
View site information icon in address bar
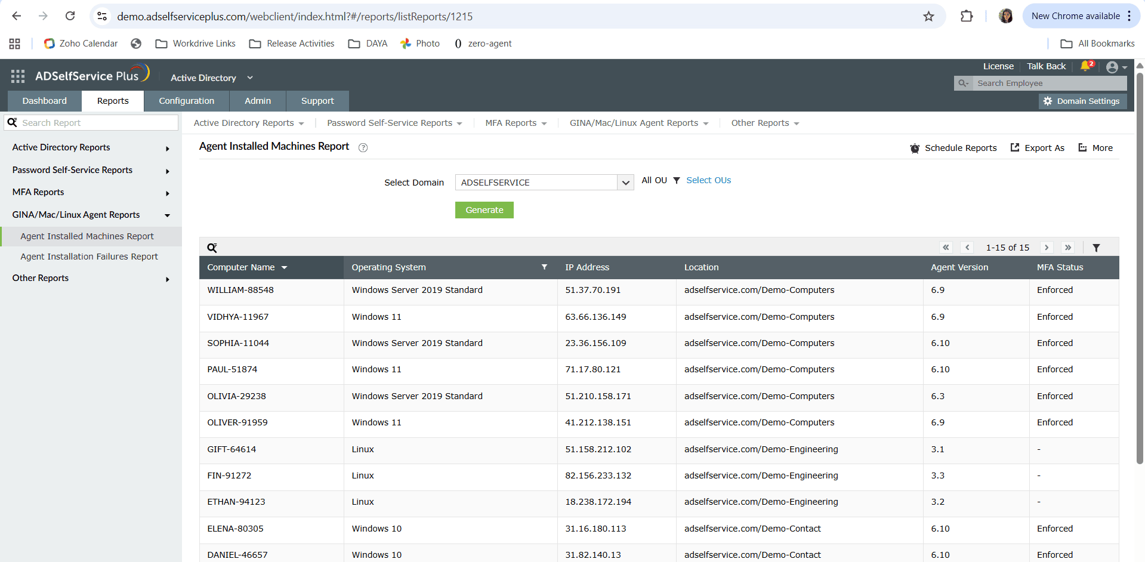(102, 16)
